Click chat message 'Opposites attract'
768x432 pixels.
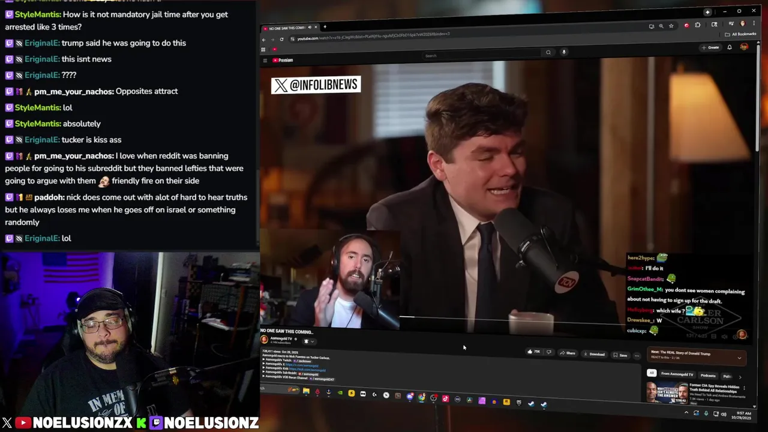click(146, 91)
